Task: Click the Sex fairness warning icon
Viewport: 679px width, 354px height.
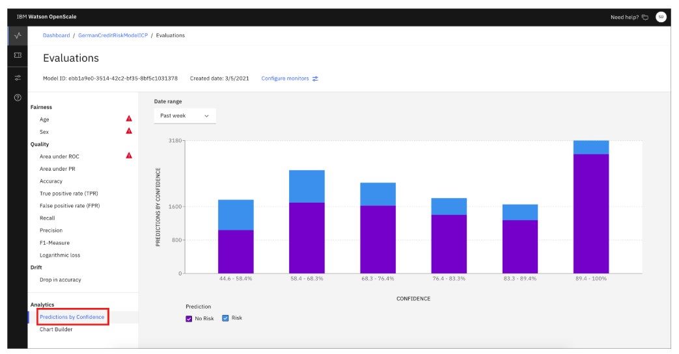Action: click(129, 131)
